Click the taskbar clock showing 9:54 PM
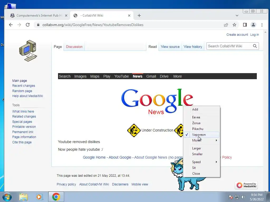The image size is (270, 202). pos(257,197)
